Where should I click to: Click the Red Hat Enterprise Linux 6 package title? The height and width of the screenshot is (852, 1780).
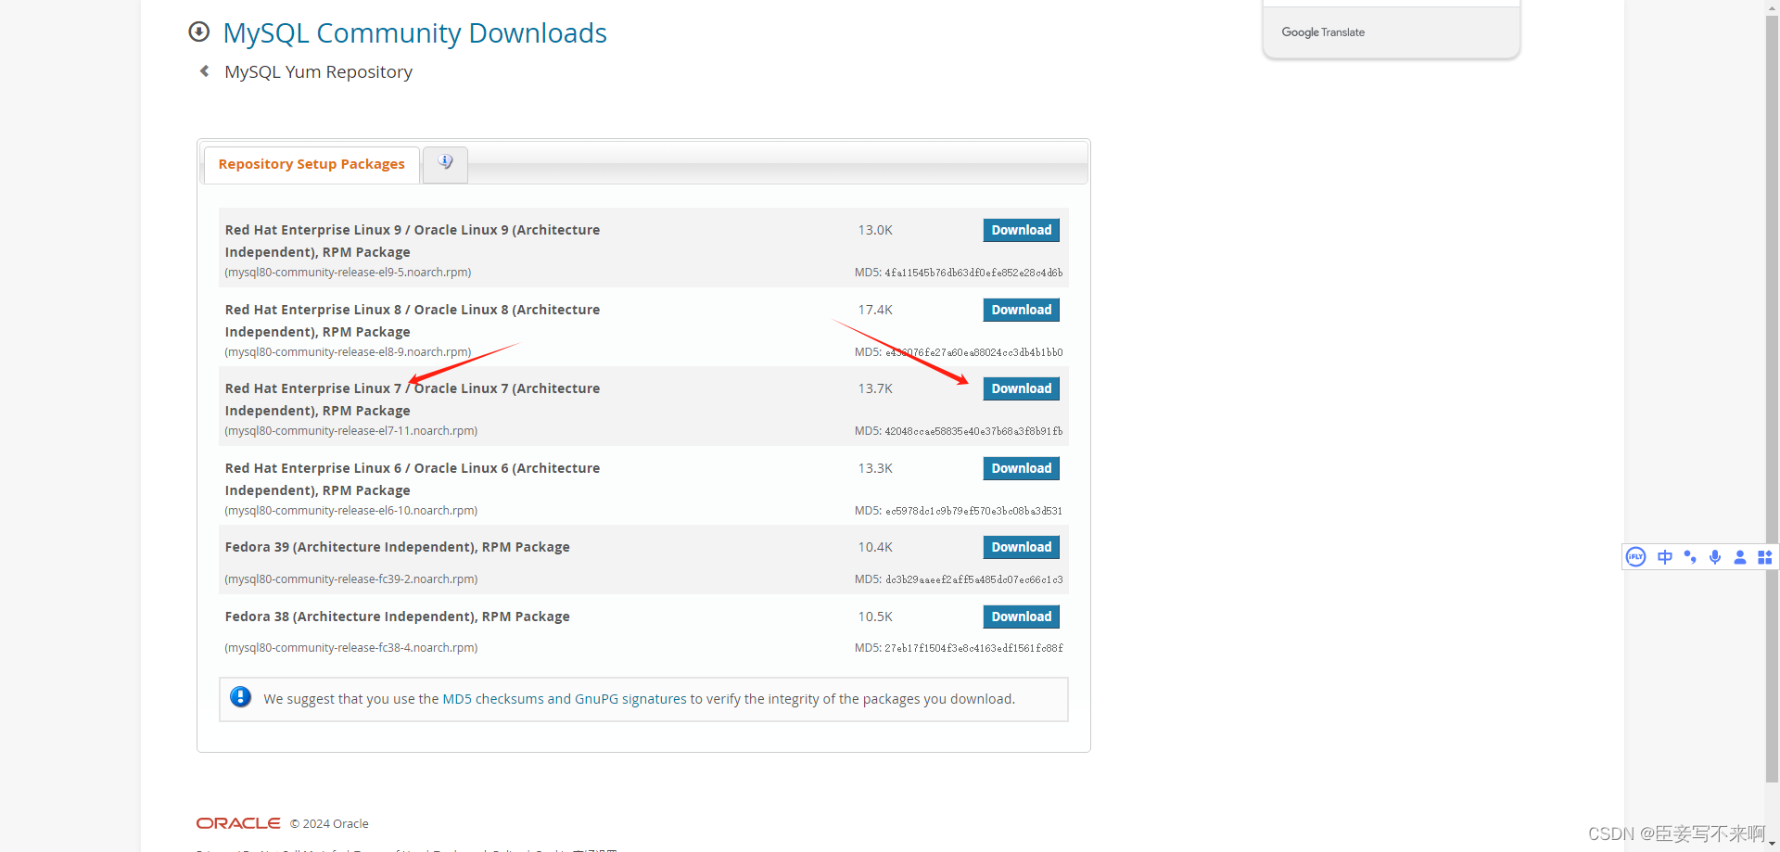click(413, 479)
